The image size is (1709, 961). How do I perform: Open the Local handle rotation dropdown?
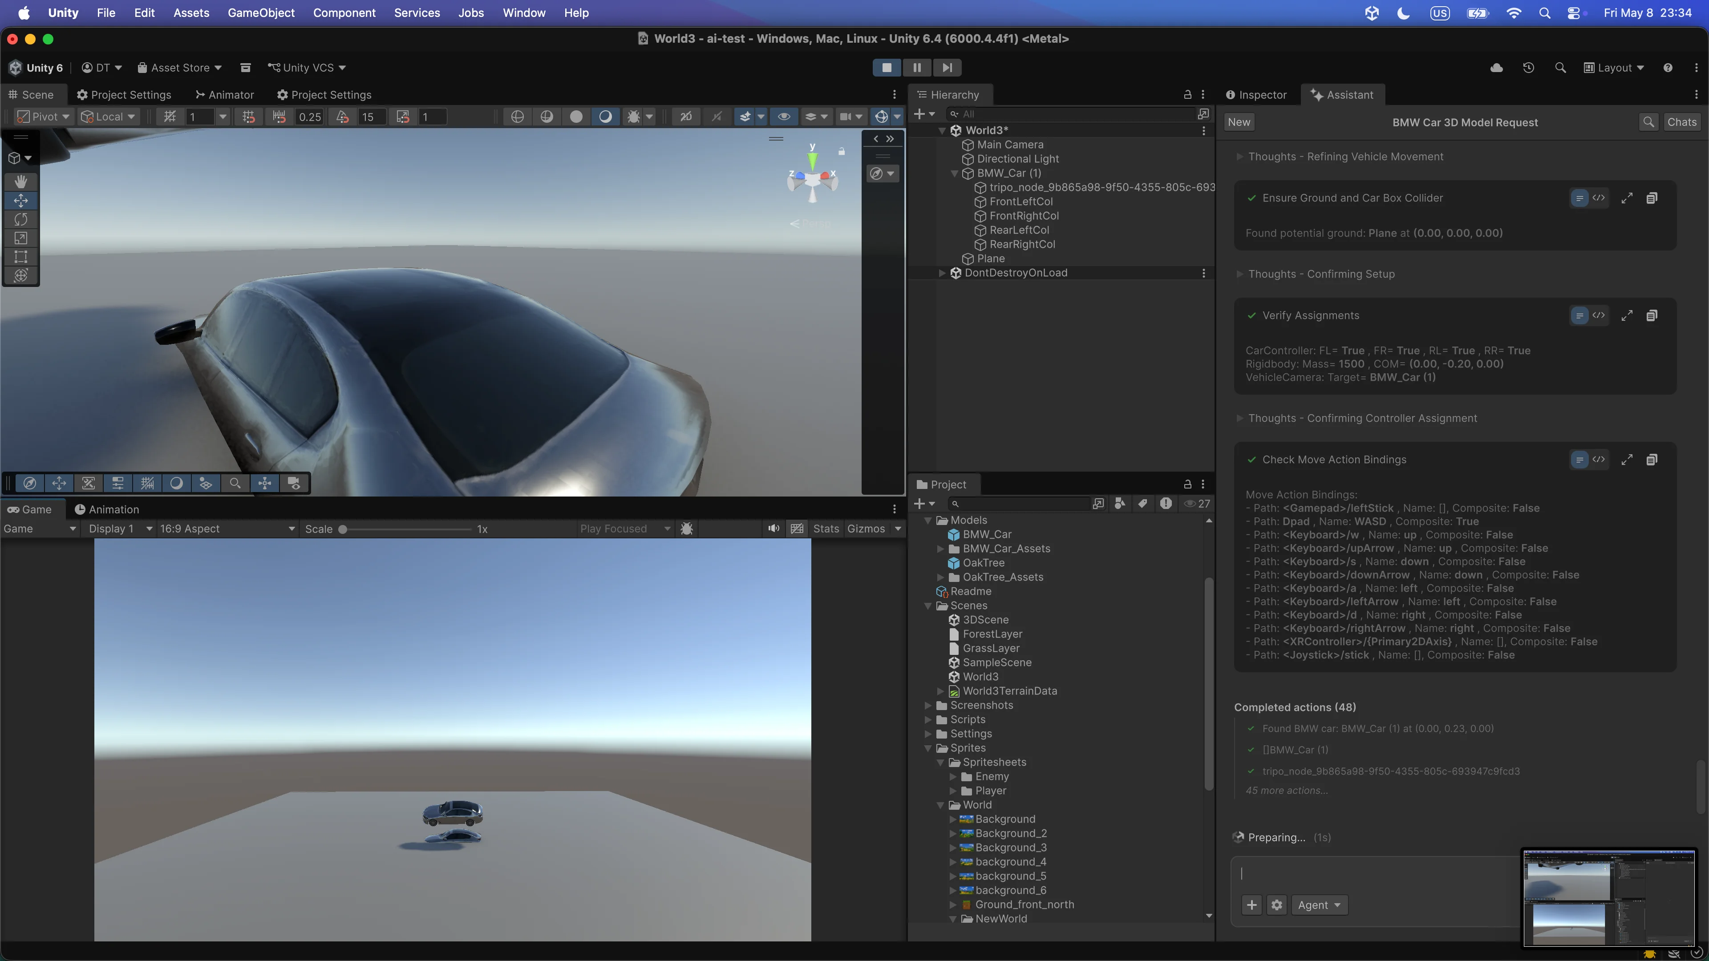coord(109,117)
